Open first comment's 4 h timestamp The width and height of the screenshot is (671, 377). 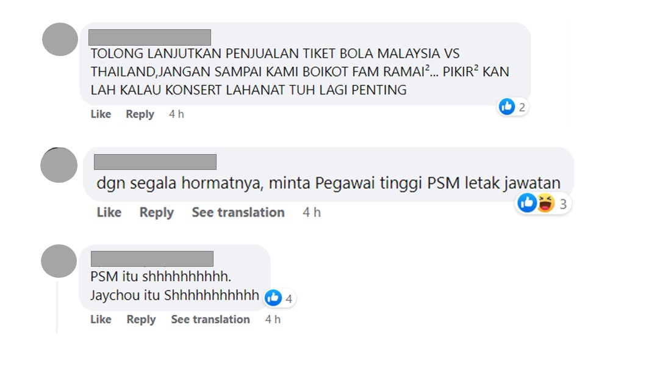(176, 114)
